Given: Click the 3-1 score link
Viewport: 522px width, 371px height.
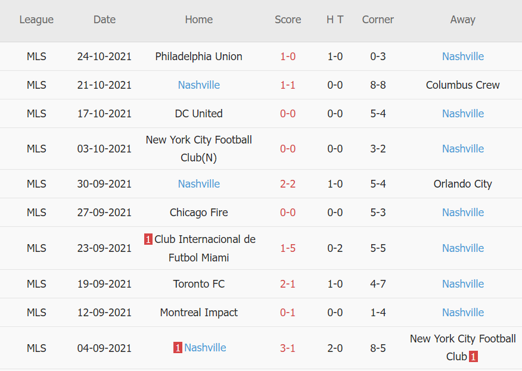Looking at the screenshot, I should pos(288,348).
